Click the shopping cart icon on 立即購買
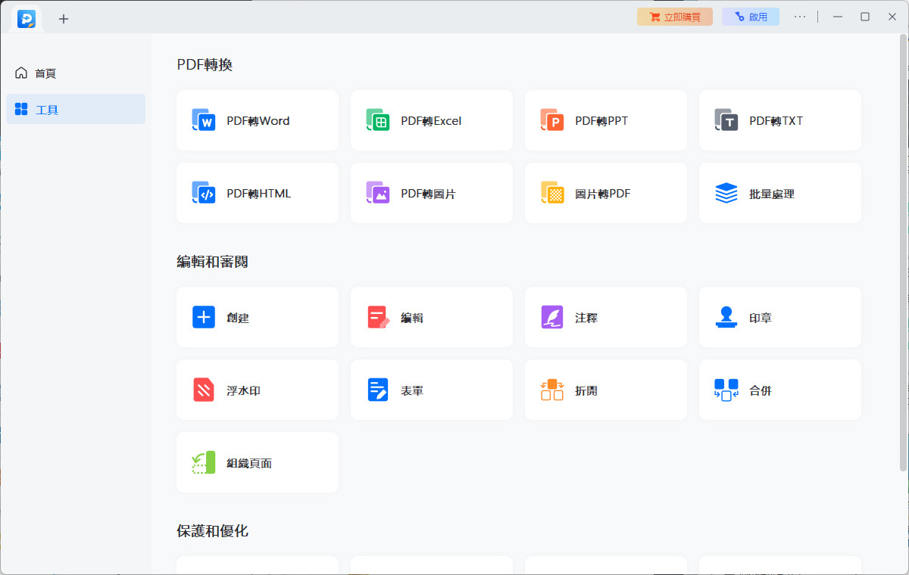This screenshot has height=575, width=909. tap(654, 17)
